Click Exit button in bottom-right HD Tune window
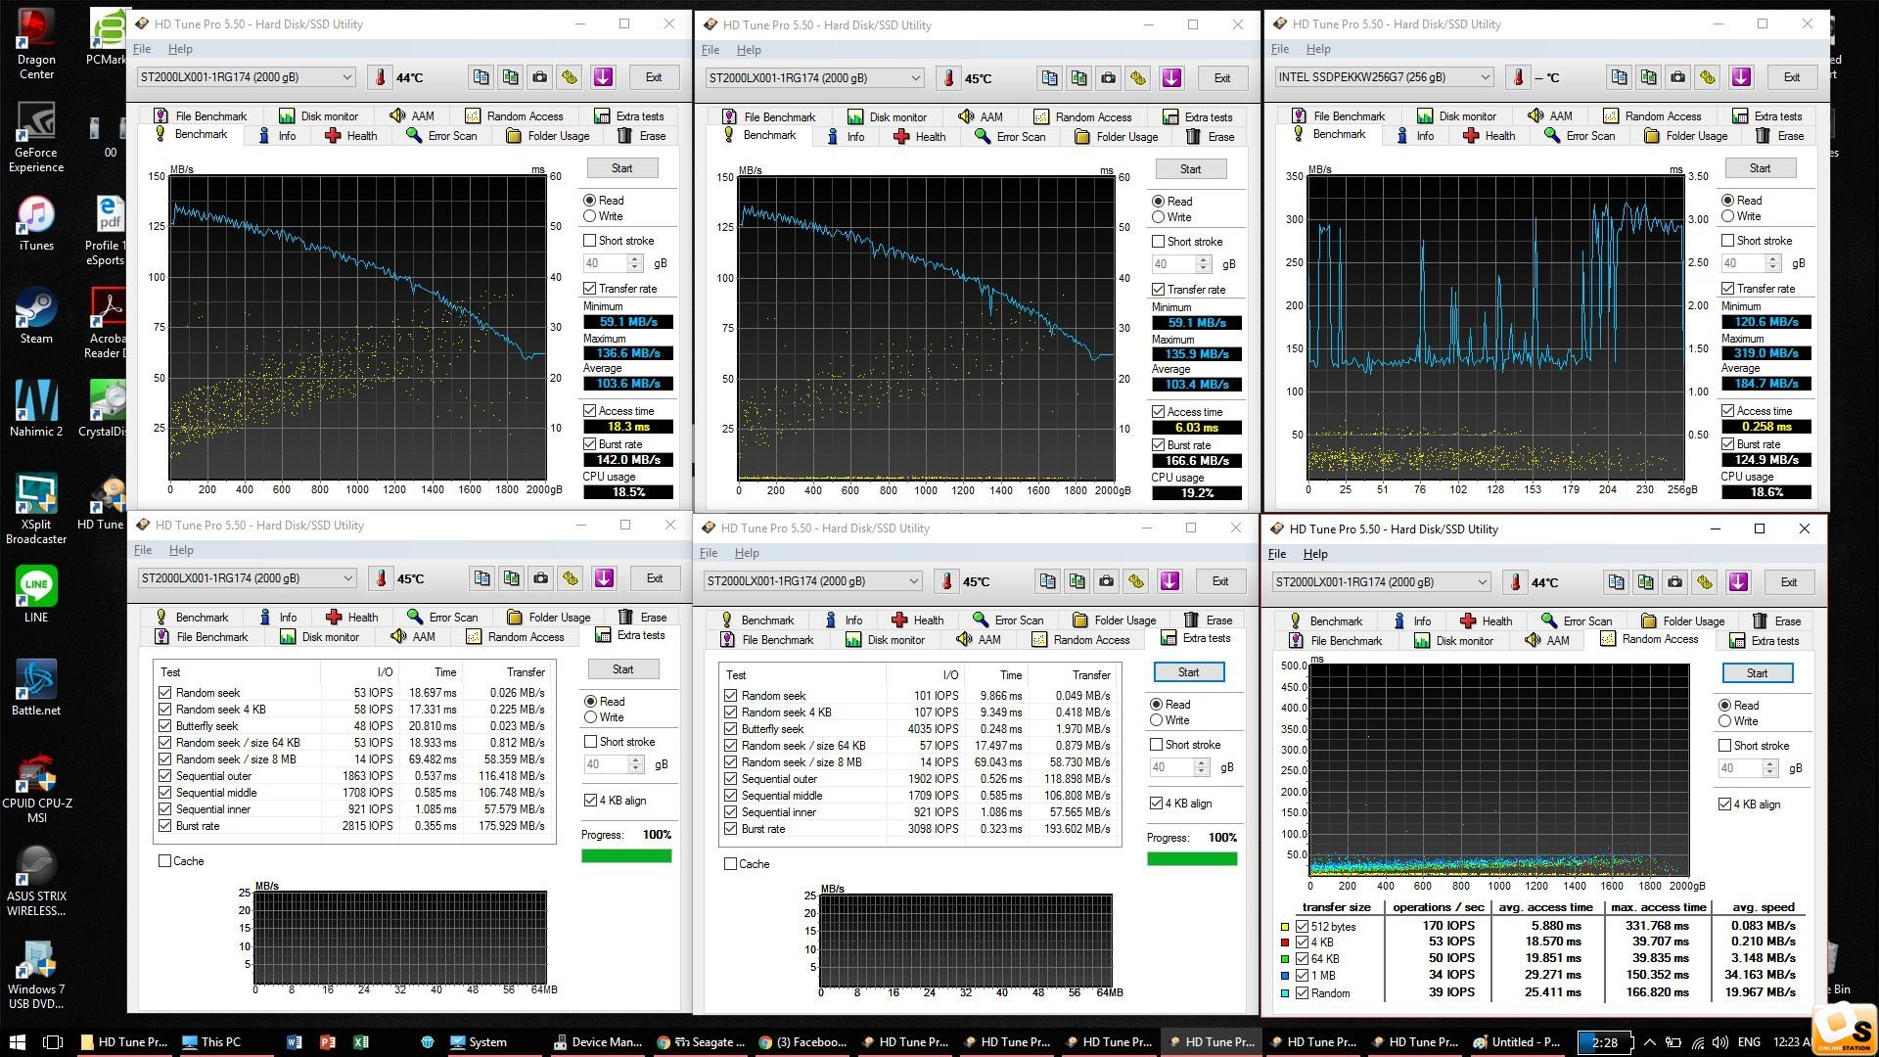The width and height of the screenshot is (1879, 1057). [1788, 582]
